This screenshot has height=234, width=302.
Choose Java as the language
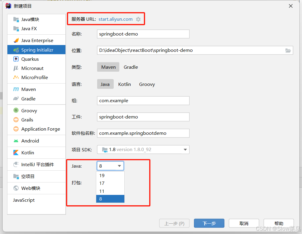coord(105,84)
